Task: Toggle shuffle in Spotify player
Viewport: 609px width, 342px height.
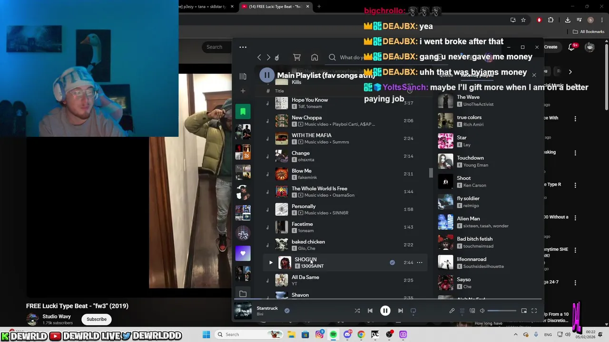Action: [357, 311]
